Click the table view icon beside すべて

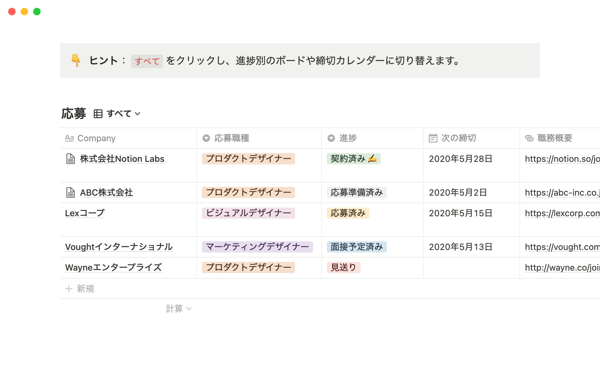(x=98, y=114)
